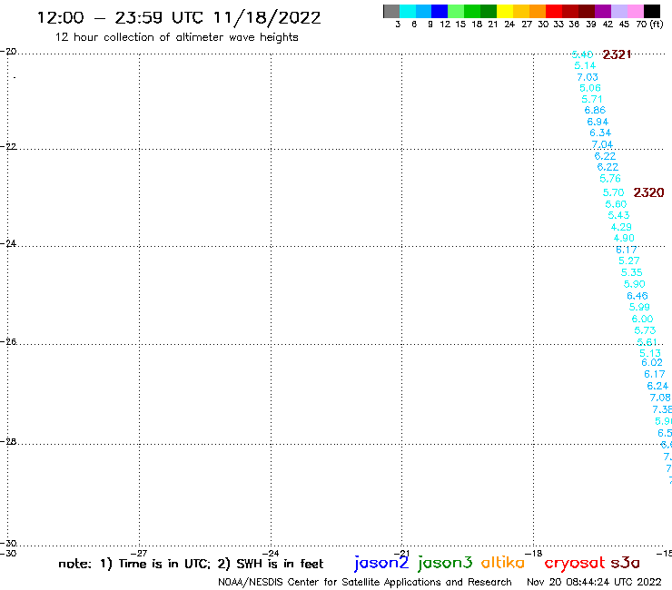Click wave height value 5.70
The width and height of the screenshot is (672, 590).
[613, 192]
